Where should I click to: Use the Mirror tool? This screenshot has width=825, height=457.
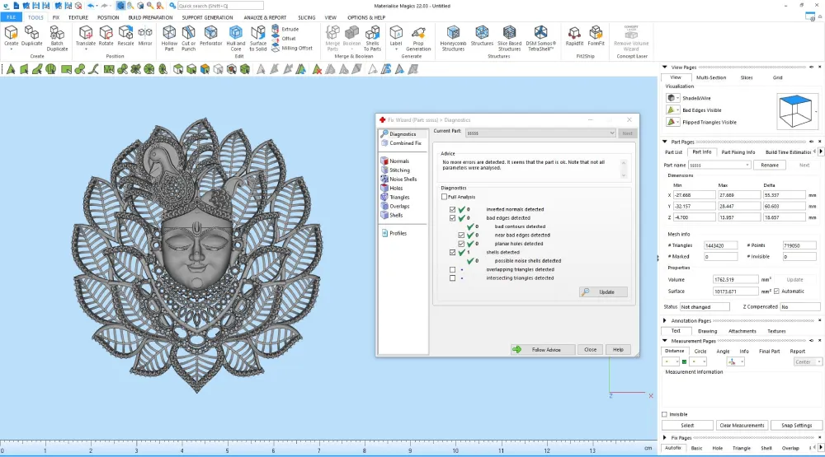point(145,35)
